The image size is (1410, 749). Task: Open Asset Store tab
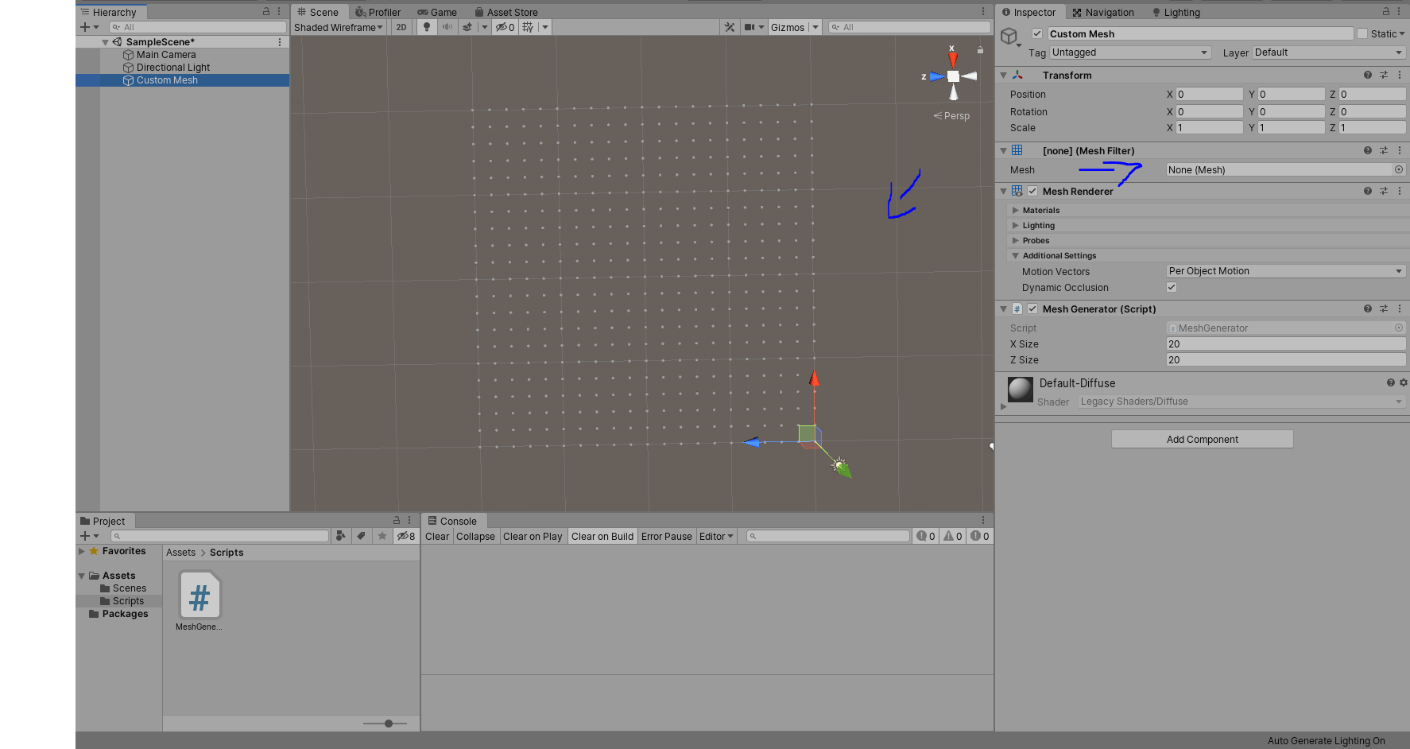pyautogui.click(x=506, y=12)
